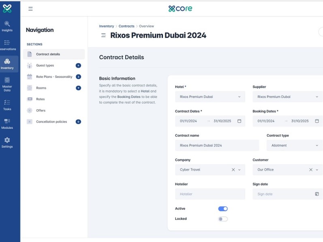Click the Rates money icon
The height and width of the screenshot is (242, 323).
[30, 99]
